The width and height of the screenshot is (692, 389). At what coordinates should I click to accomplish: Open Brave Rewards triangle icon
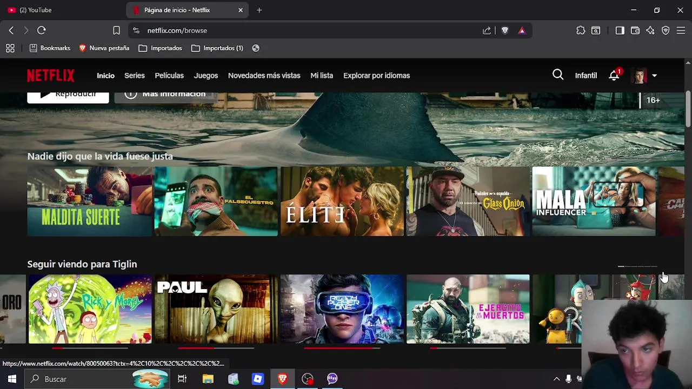pos(522,30)
